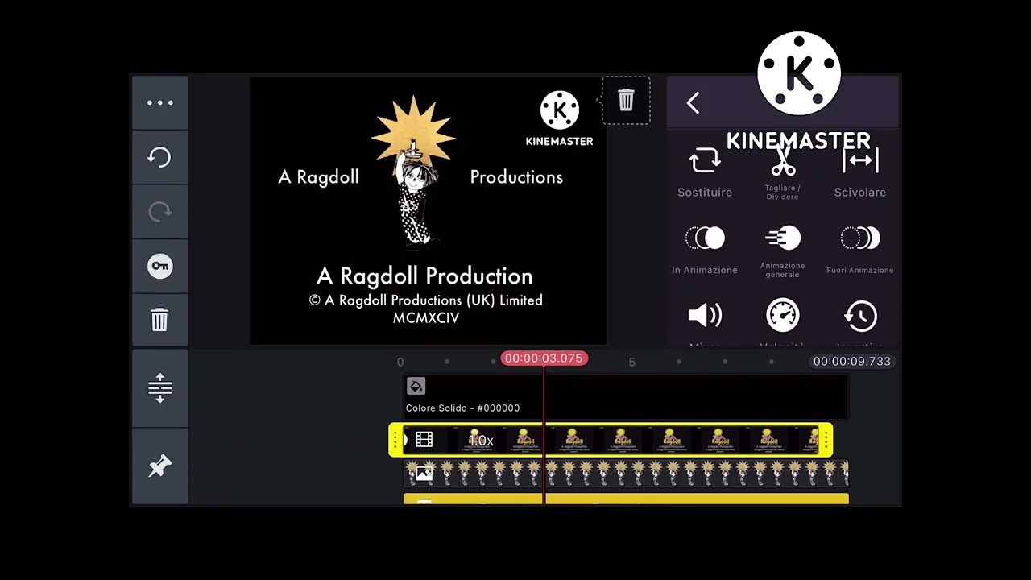Viewport: 1031px width, 580px height.
Task: Click the pin icon at bottom left
Action: 159,466
